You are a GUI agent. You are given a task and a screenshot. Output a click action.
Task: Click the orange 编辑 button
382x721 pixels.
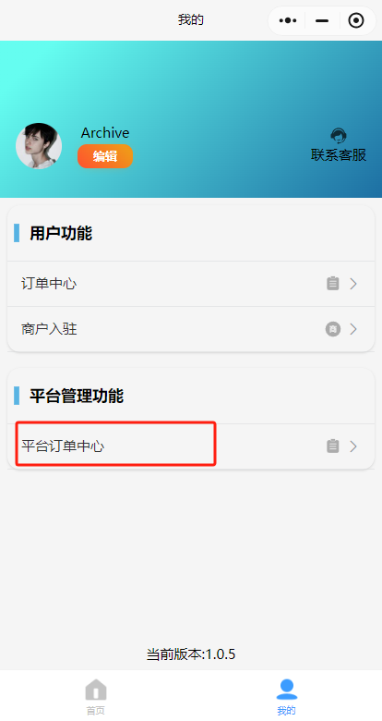pyautogui.click(x=105, y=156)
